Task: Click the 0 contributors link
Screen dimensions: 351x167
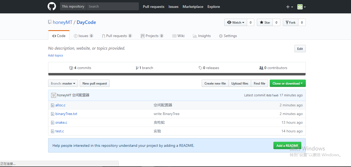Action: coord(273,68)
